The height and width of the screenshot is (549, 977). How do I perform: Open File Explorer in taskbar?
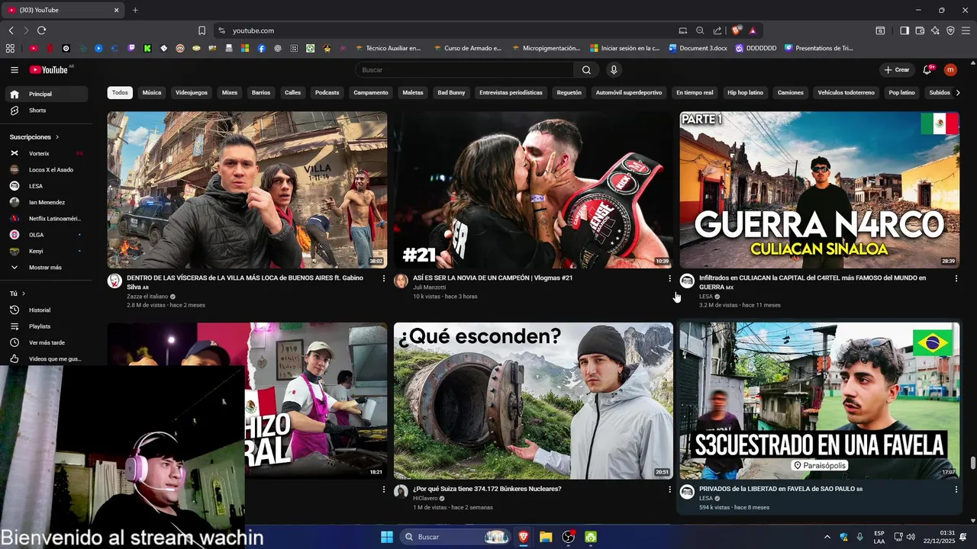pyautogui.click(x=546, y=537)
